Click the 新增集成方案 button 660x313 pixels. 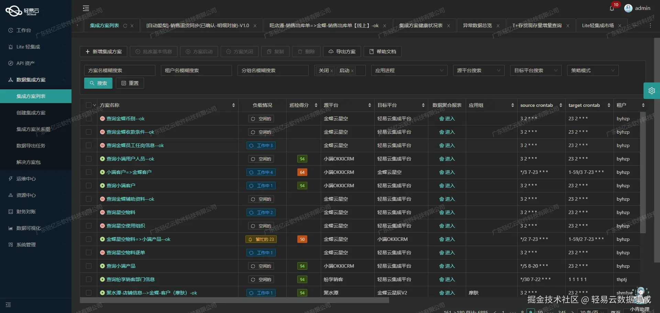[x=103, y=52]
